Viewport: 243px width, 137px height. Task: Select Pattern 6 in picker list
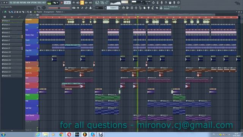coord(12,37)
